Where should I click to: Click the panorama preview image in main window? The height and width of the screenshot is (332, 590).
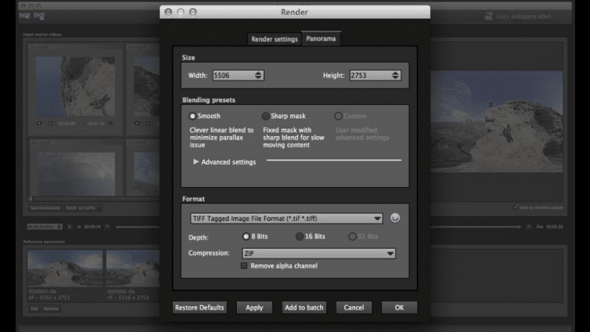click(496, 121)
